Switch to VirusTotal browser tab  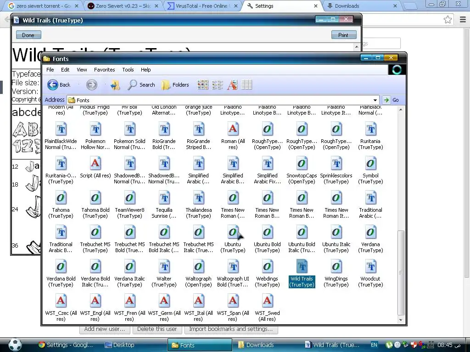pyautogui.click(x=201, y=6)
